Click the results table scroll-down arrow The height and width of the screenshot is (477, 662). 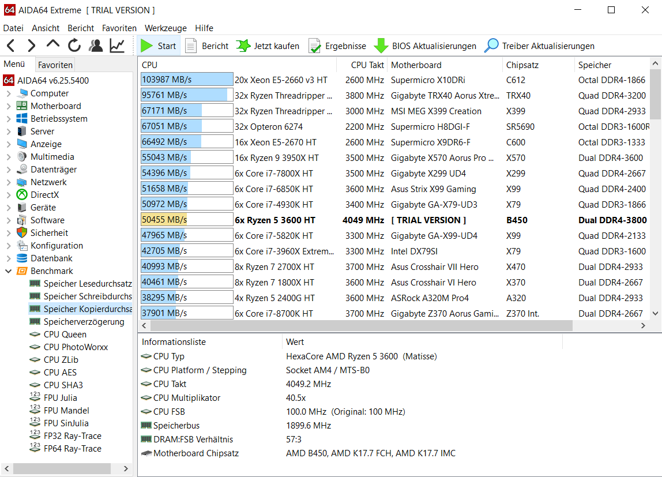click(655, 313)
